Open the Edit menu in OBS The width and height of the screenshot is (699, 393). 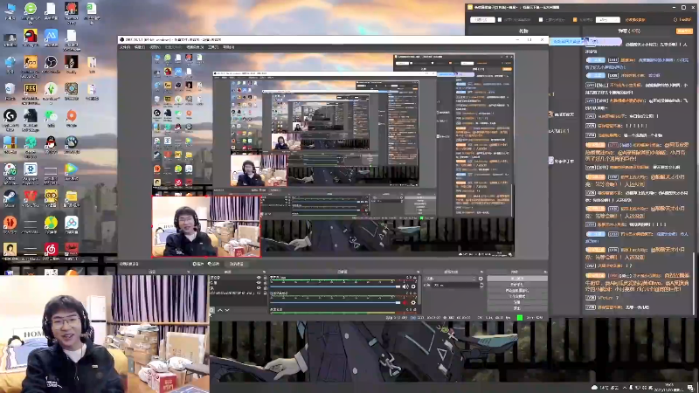[140, 47]
